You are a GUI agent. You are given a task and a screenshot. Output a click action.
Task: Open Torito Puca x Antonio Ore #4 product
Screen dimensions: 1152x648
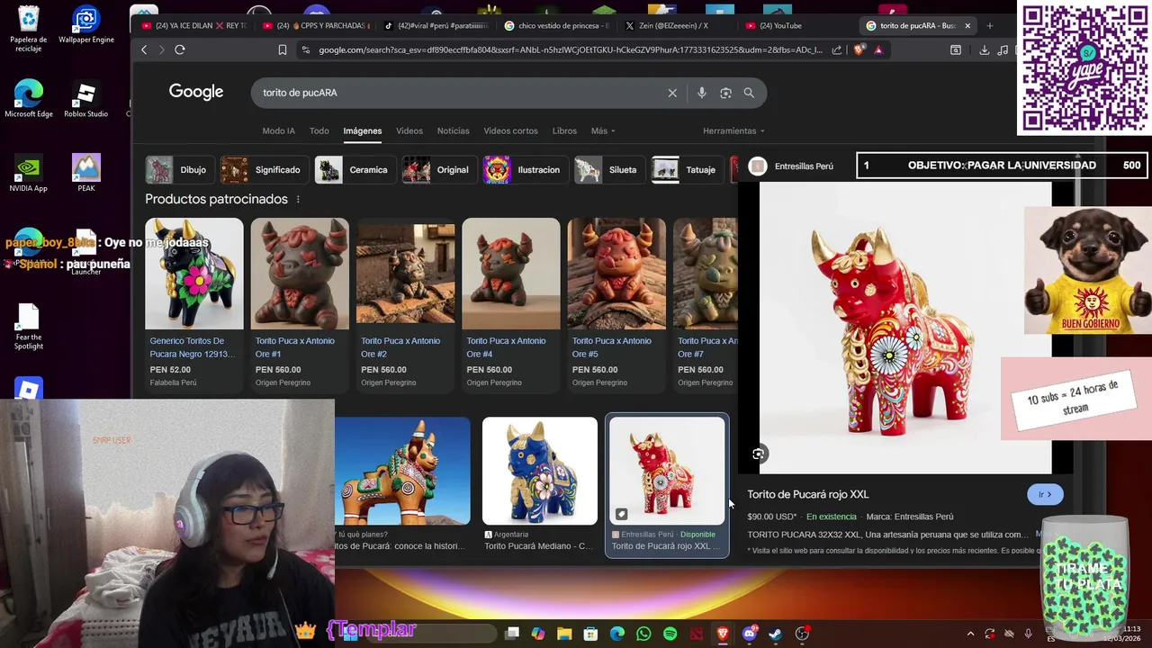coord(510,303)
